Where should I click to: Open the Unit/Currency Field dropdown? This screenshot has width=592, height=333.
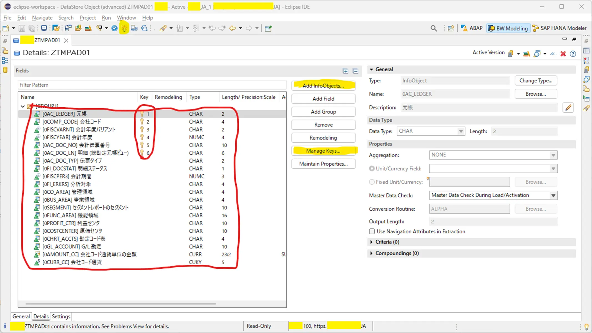tap(553, 169)
